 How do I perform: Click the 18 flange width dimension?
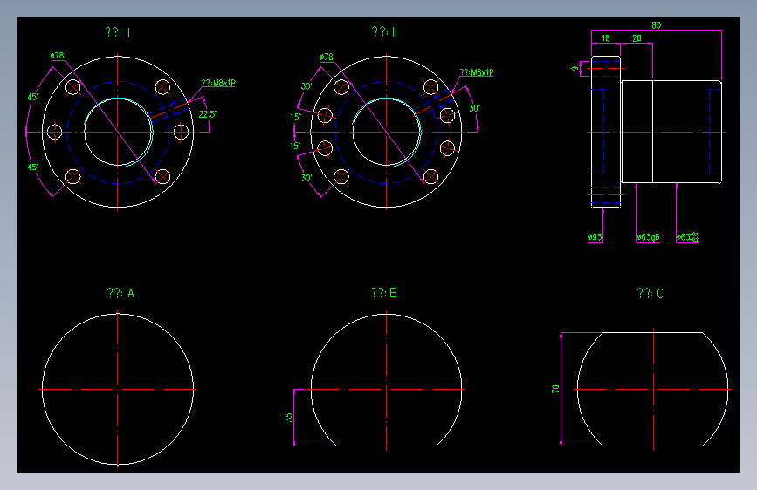click(605, 38)
